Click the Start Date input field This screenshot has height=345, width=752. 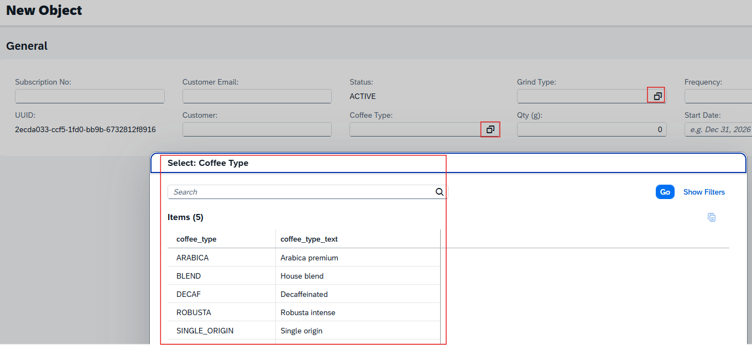730,129
